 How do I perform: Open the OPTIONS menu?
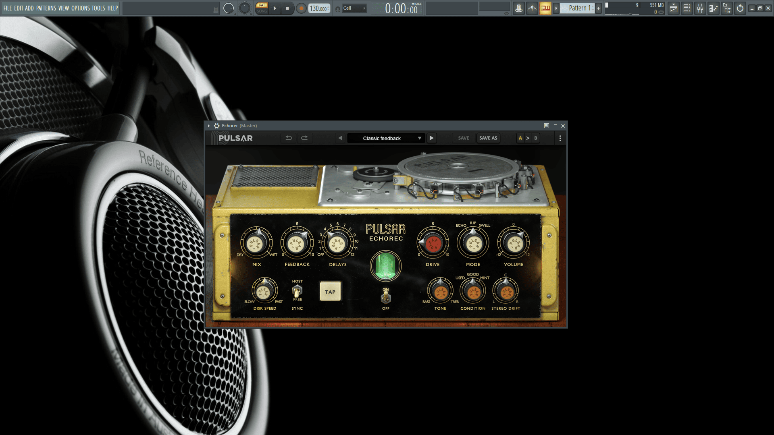[81, 8]
